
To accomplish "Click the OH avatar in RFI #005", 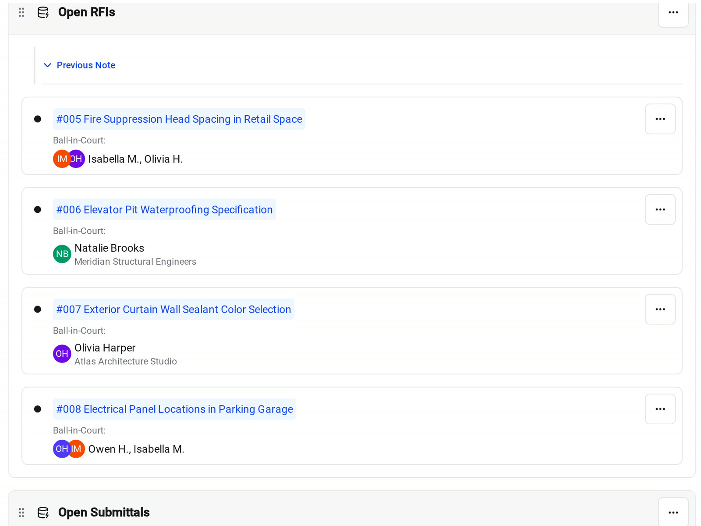I will pyautogui.click(x=77, y=159).
